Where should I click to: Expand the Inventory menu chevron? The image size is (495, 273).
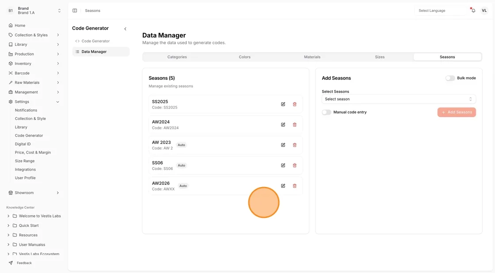point(58,64)
